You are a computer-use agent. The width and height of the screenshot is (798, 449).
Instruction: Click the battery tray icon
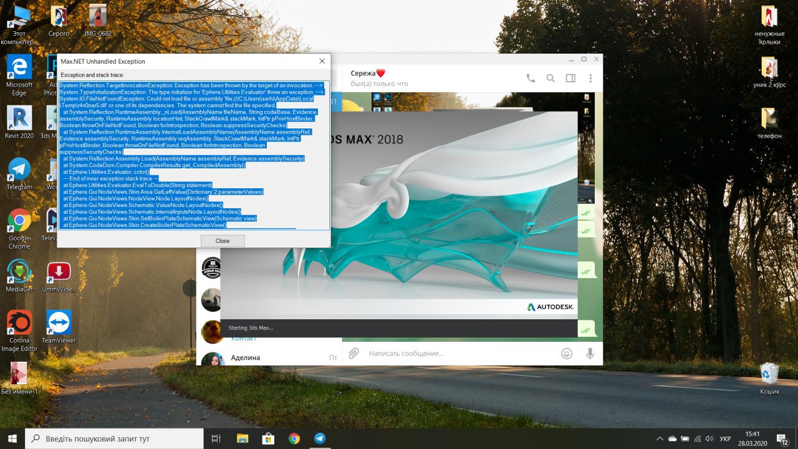[x=685, y=438]
